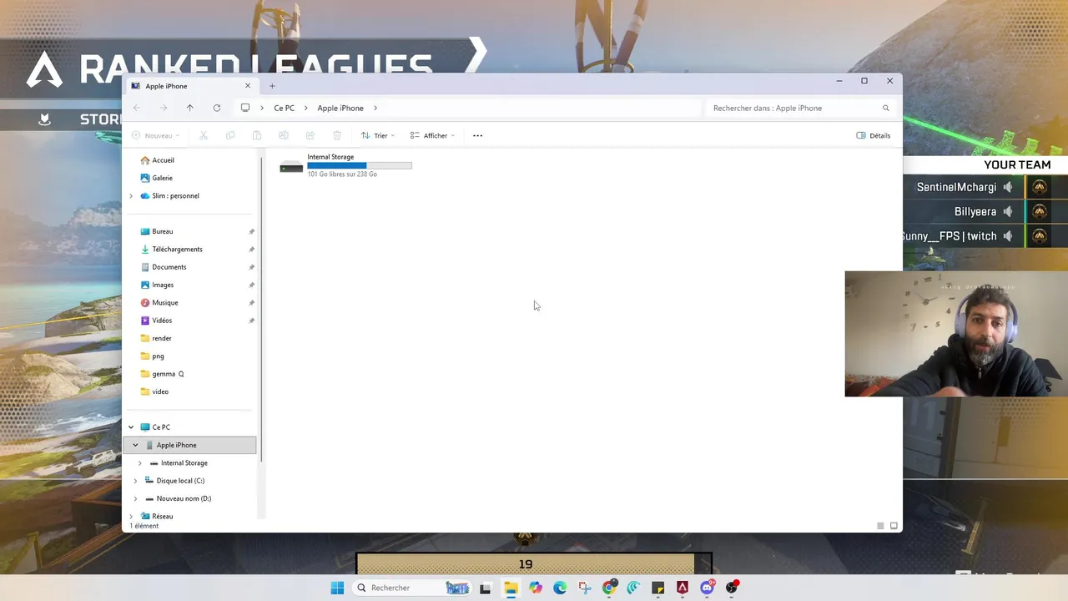Open Apex Legends from taskbar
Screen dimensions: 1068x601
click(683, 588)
